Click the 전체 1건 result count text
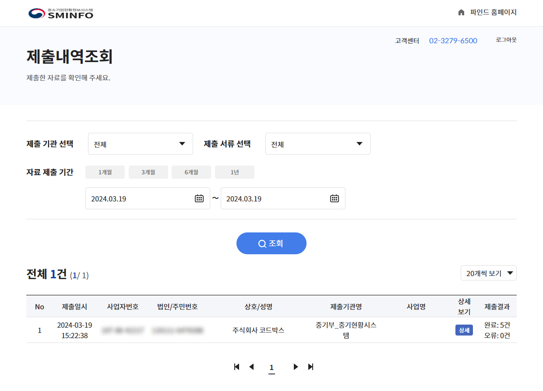The width and height of the screenshot is (543, 391). click(x=46, y=274)
